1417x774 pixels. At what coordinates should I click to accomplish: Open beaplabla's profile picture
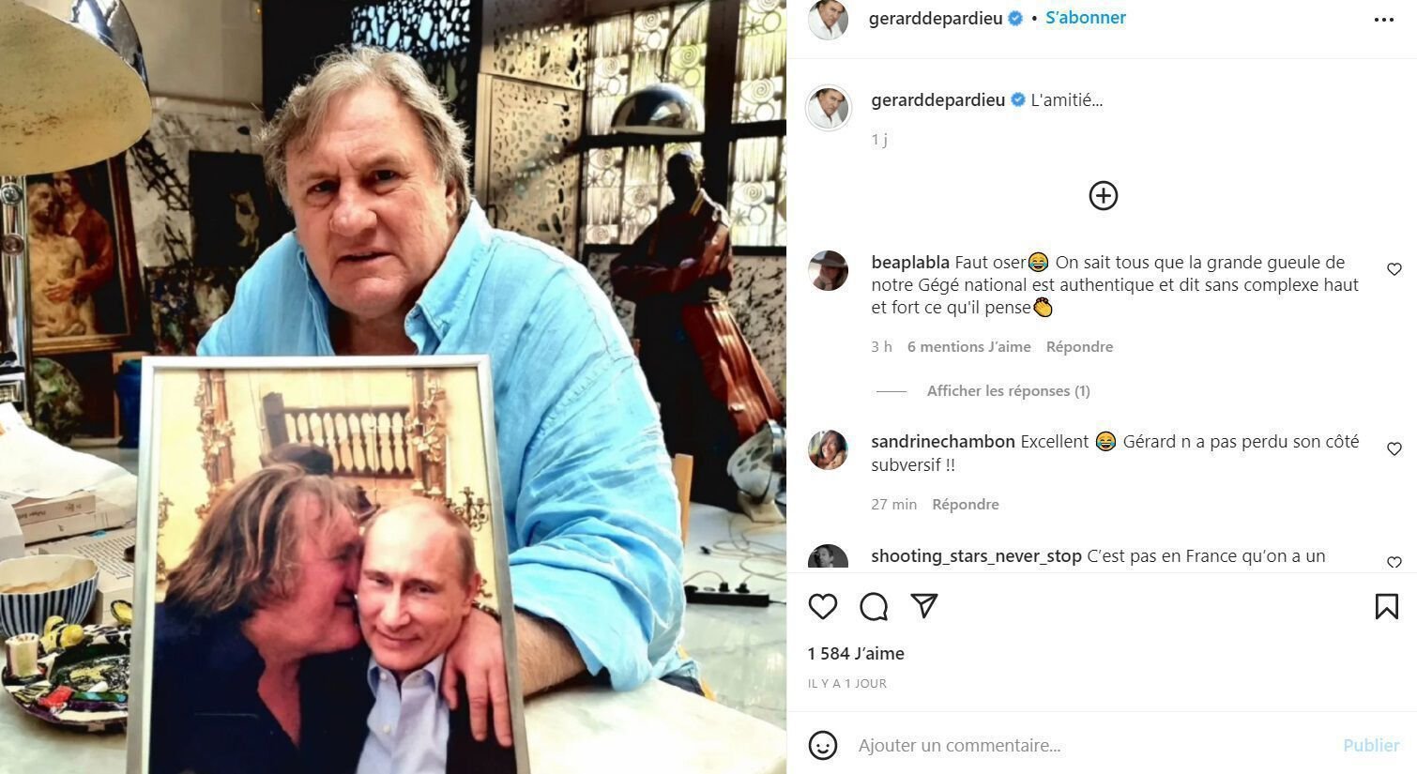pyautogui.click(x=828, y=271)
